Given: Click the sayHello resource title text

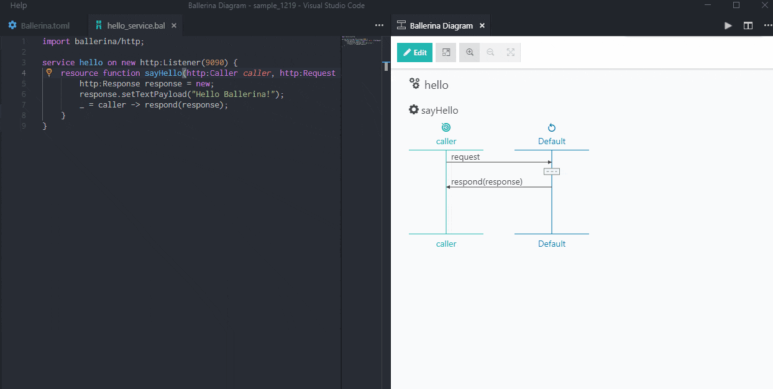Looking at the screenshot, I should (x=440, y=111).
